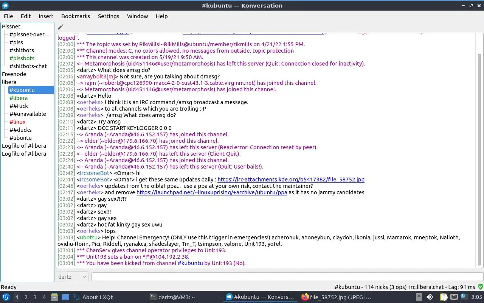This screenshot has height=303, width=484.
Task: Select the #ubuntu channel
Action: 20,138
